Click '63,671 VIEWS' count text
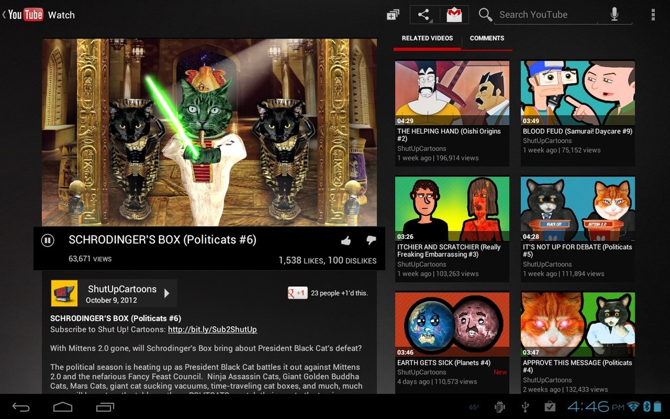670x419 pixels. pyautogui.click(x=90, y=259)
